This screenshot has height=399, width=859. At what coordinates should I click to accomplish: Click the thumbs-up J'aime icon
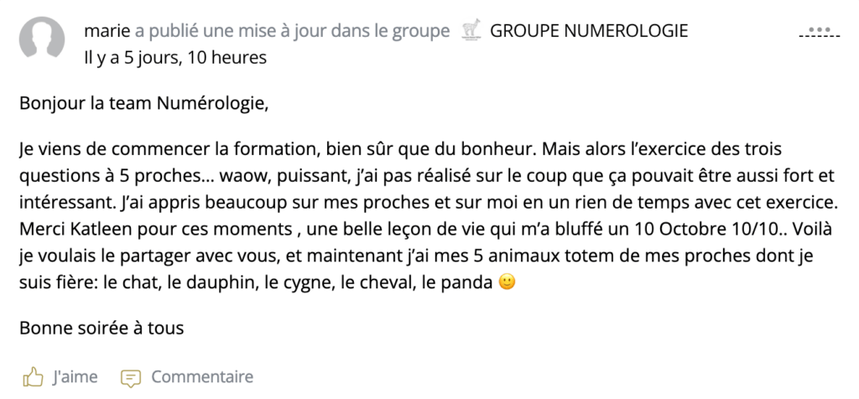coord(33,377)
